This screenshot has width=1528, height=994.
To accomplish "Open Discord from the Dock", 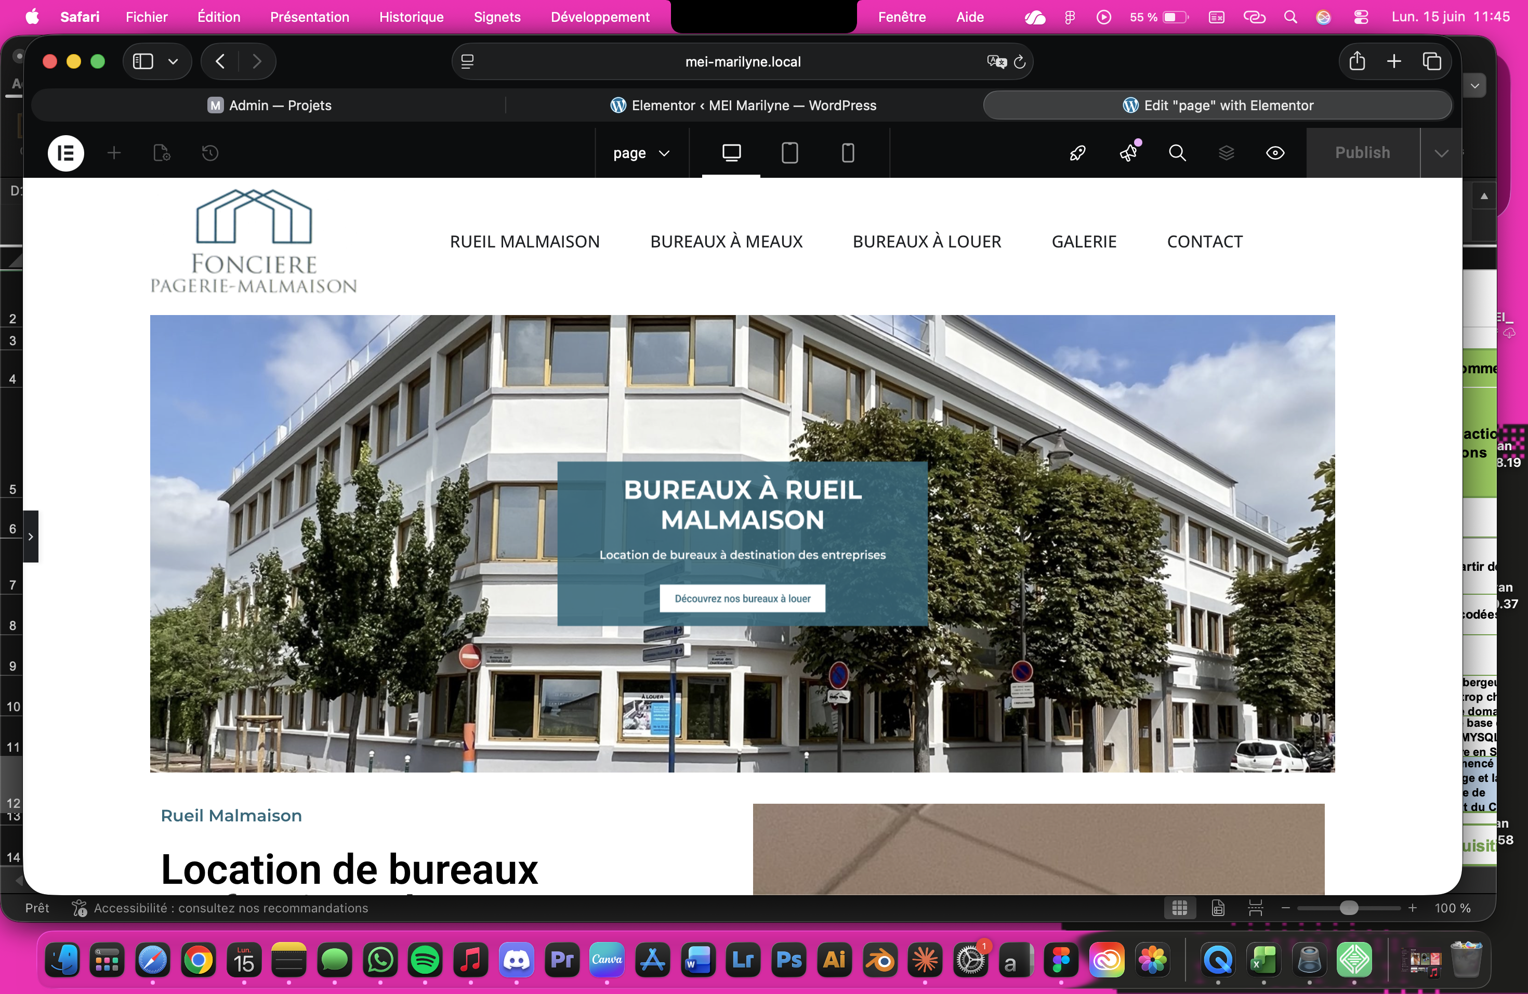I will click(x=516, y=960).
